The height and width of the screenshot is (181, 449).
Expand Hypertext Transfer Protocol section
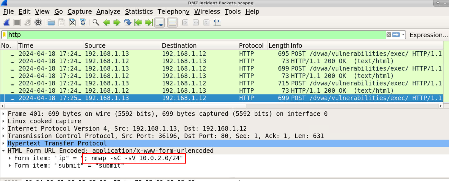point(3,143)
